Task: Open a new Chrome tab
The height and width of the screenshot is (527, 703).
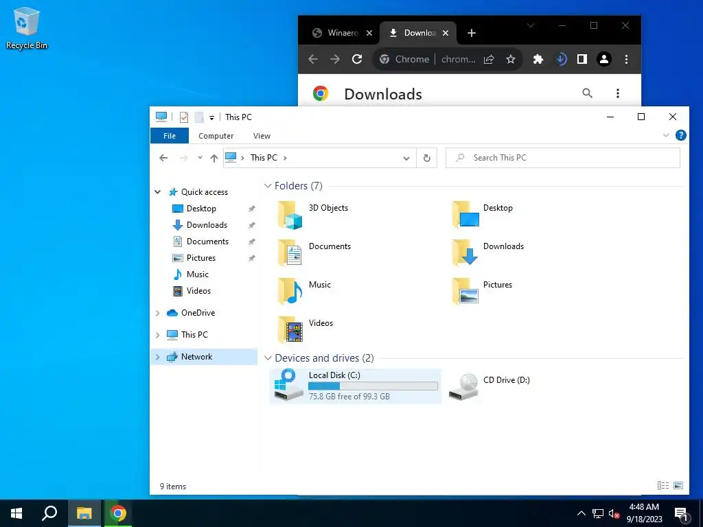Action: (471, 33)
